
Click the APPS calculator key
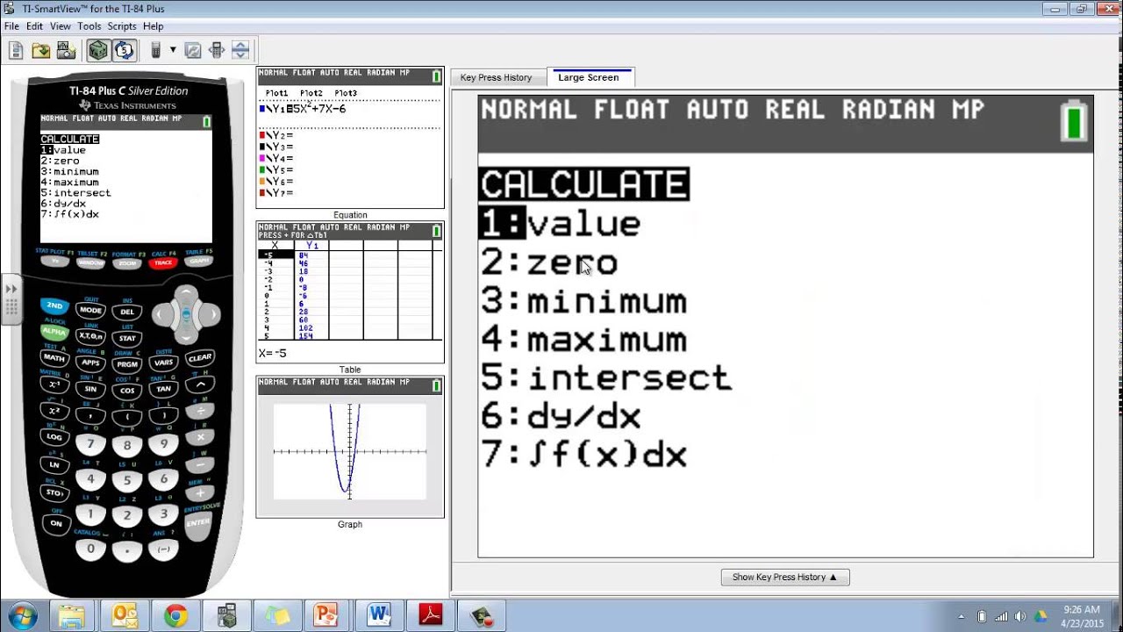pos(91,363)
